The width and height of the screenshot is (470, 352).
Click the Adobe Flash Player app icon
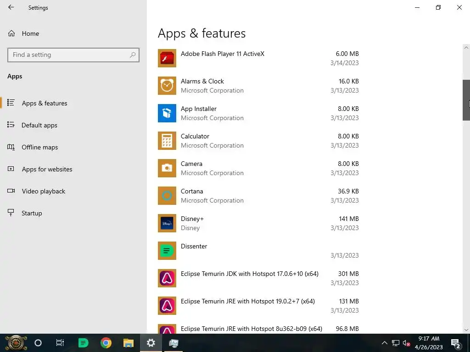pyautogui.click(x=167, y=58)
